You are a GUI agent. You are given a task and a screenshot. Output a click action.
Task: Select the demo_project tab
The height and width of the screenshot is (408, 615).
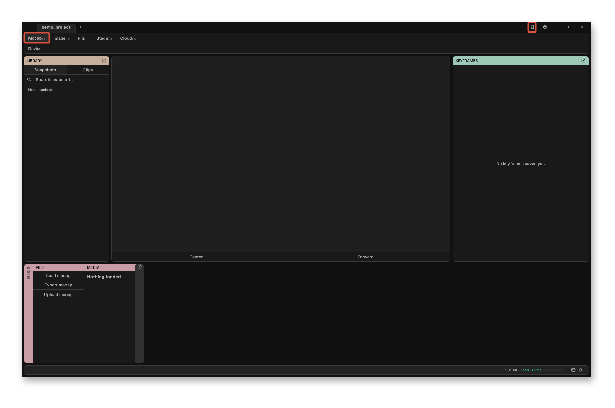56,27
